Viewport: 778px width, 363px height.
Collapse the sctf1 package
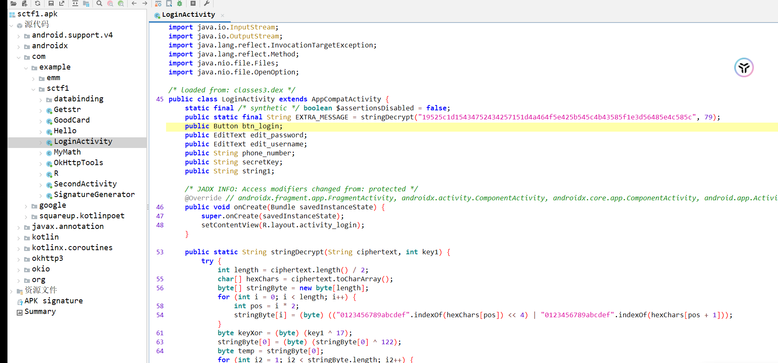click(x=34, y=89)
